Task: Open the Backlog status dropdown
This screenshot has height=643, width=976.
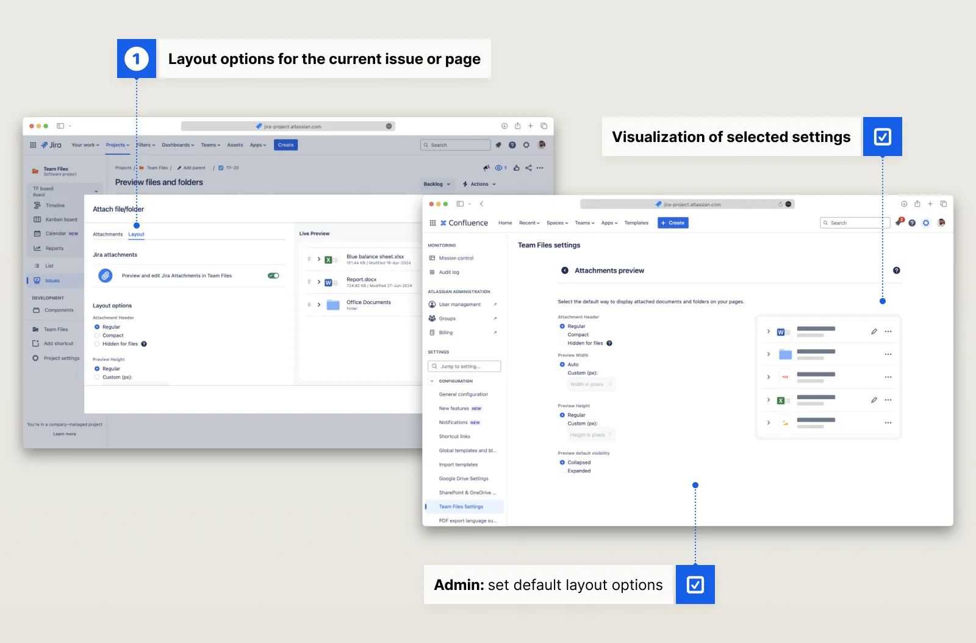Action: (437, 184)
